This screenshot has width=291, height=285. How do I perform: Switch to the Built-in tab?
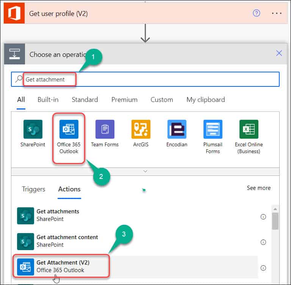[x=48, y=100]
